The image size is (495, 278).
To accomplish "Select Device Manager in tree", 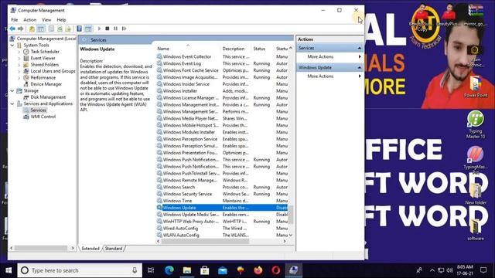I will coord(46,84).
